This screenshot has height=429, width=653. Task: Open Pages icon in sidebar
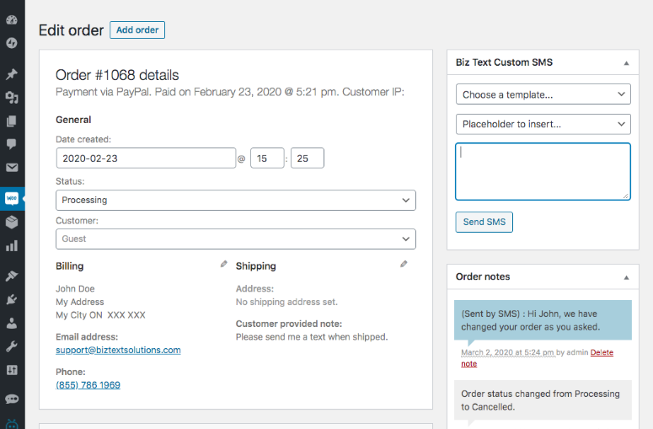coord(12,121)
